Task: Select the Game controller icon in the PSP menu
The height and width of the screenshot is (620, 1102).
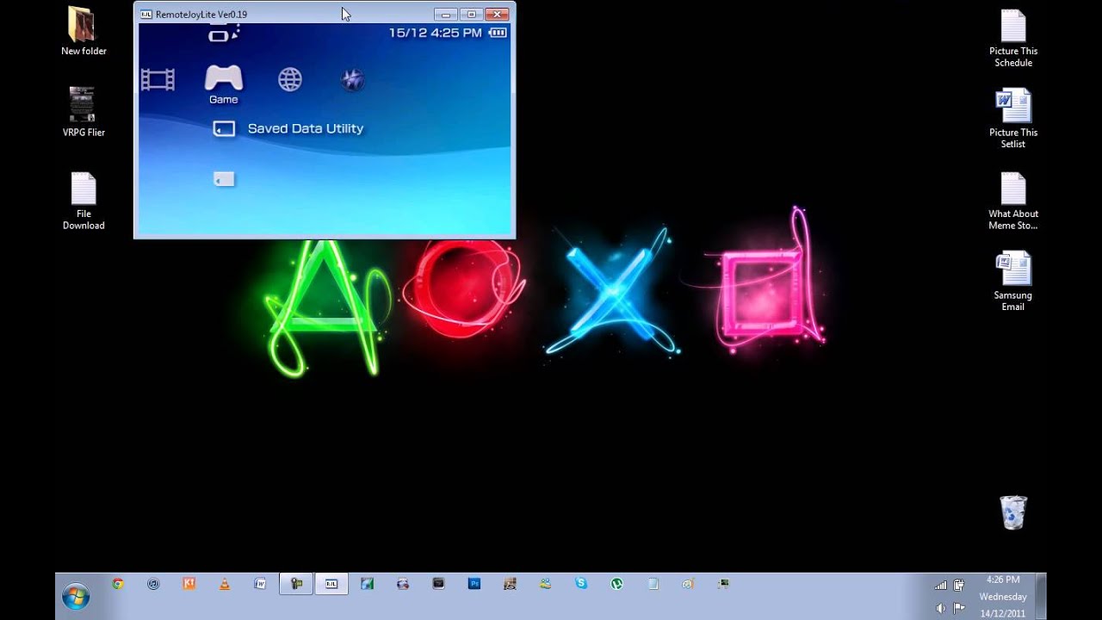Action: pyautogui.click(x=223, y=78)
